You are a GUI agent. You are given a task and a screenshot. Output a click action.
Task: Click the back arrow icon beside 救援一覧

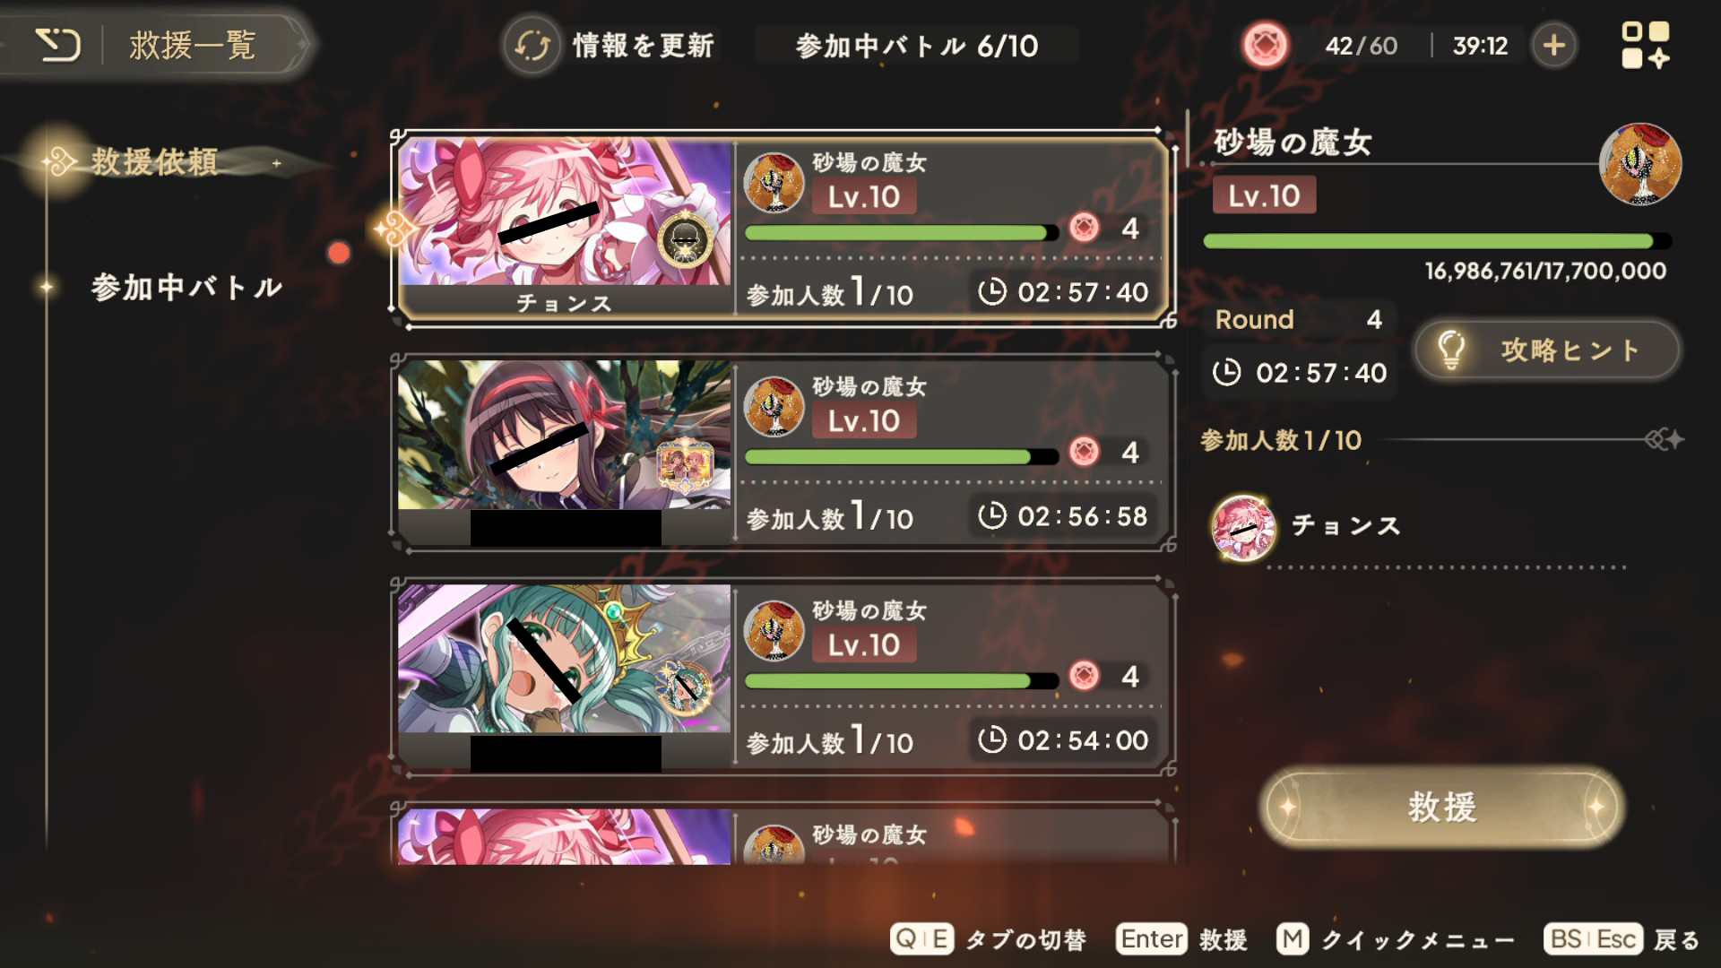point(57,44)
